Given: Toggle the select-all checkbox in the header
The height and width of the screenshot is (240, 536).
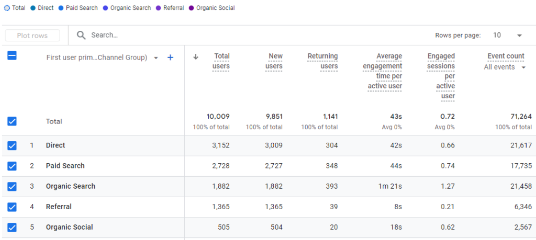Looking at the screenshot, I should click(x=12, y=55).
